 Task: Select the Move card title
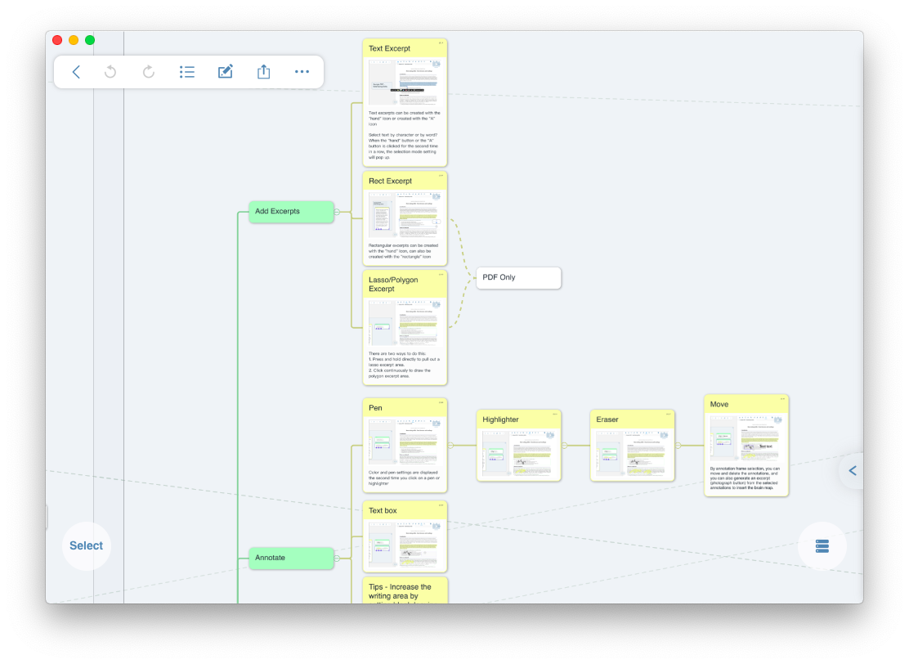(x=719, y=404)
